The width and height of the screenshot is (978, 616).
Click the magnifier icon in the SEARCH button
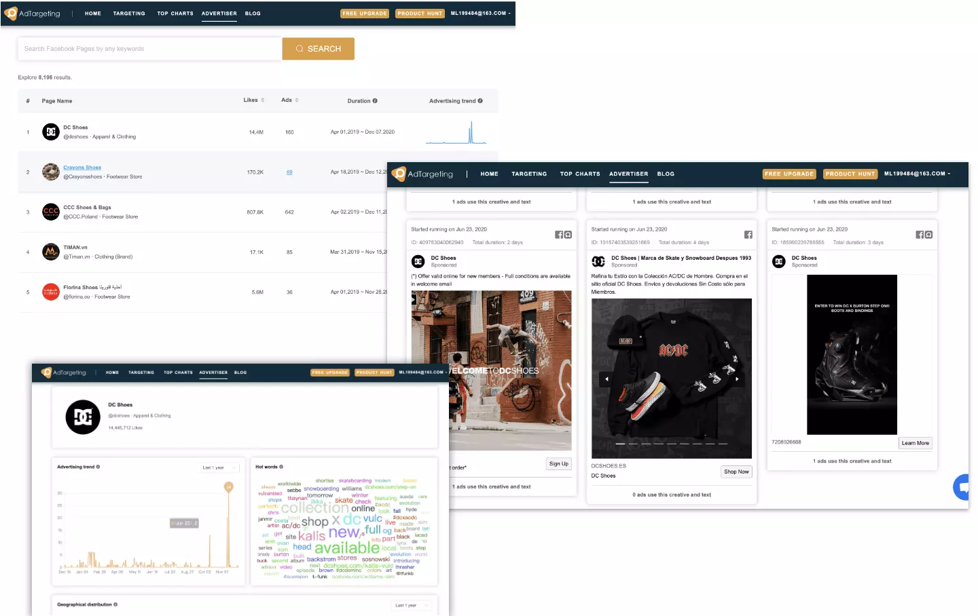(x=300, y=48)
